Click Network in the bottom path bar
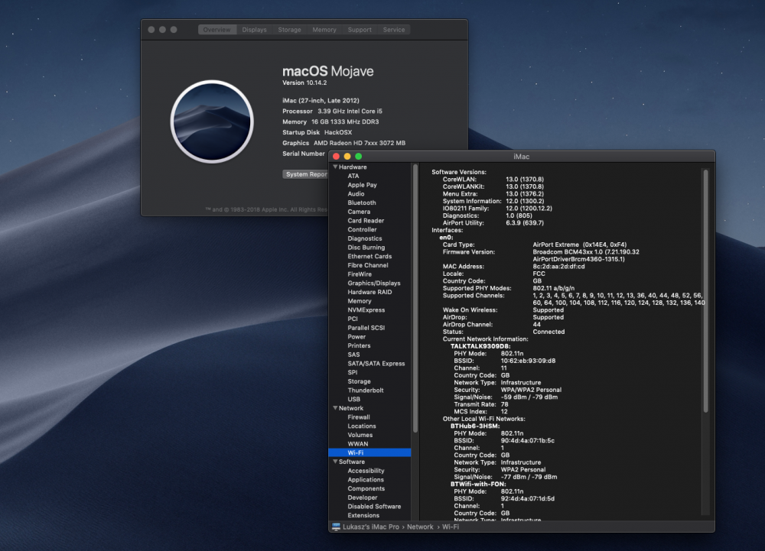765x551 pixels. tap(420, 527)
